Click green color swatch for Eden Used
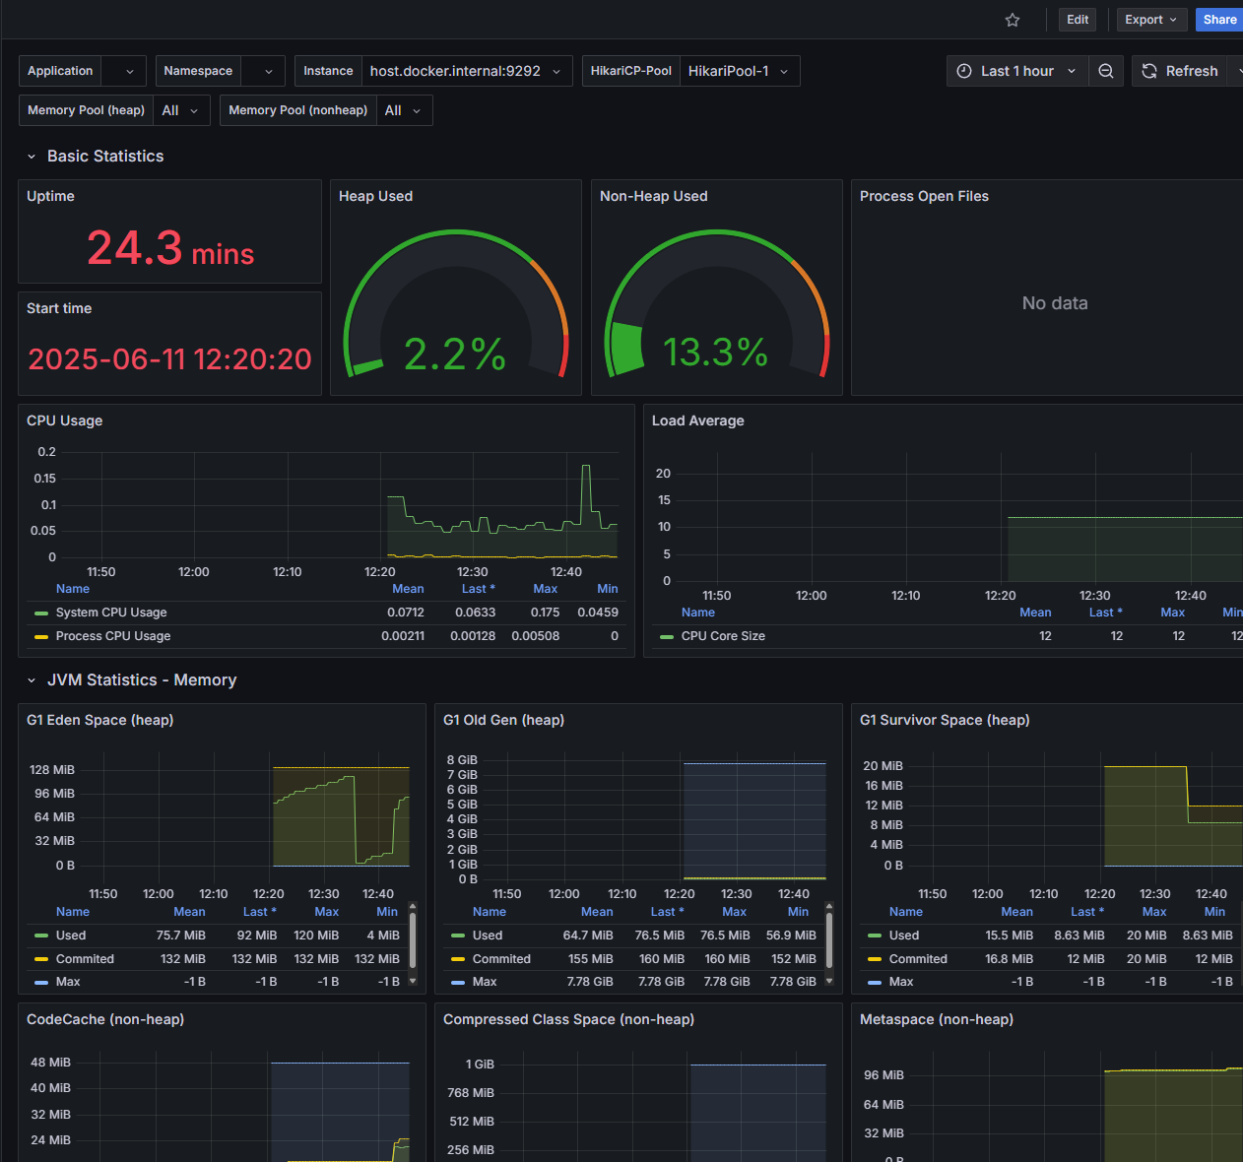 pyautogui.click(x=41, y=936)
